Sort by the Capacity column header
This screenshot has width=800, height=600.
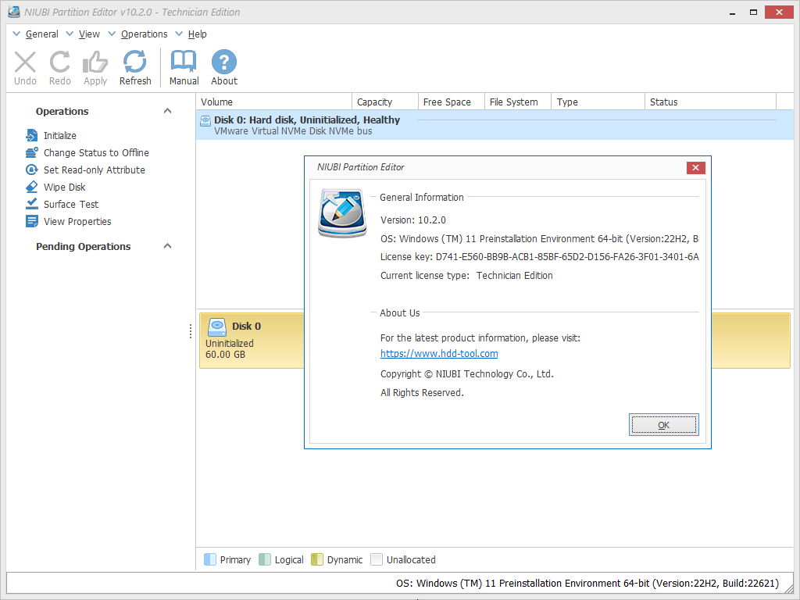click(x=374, y=102)
